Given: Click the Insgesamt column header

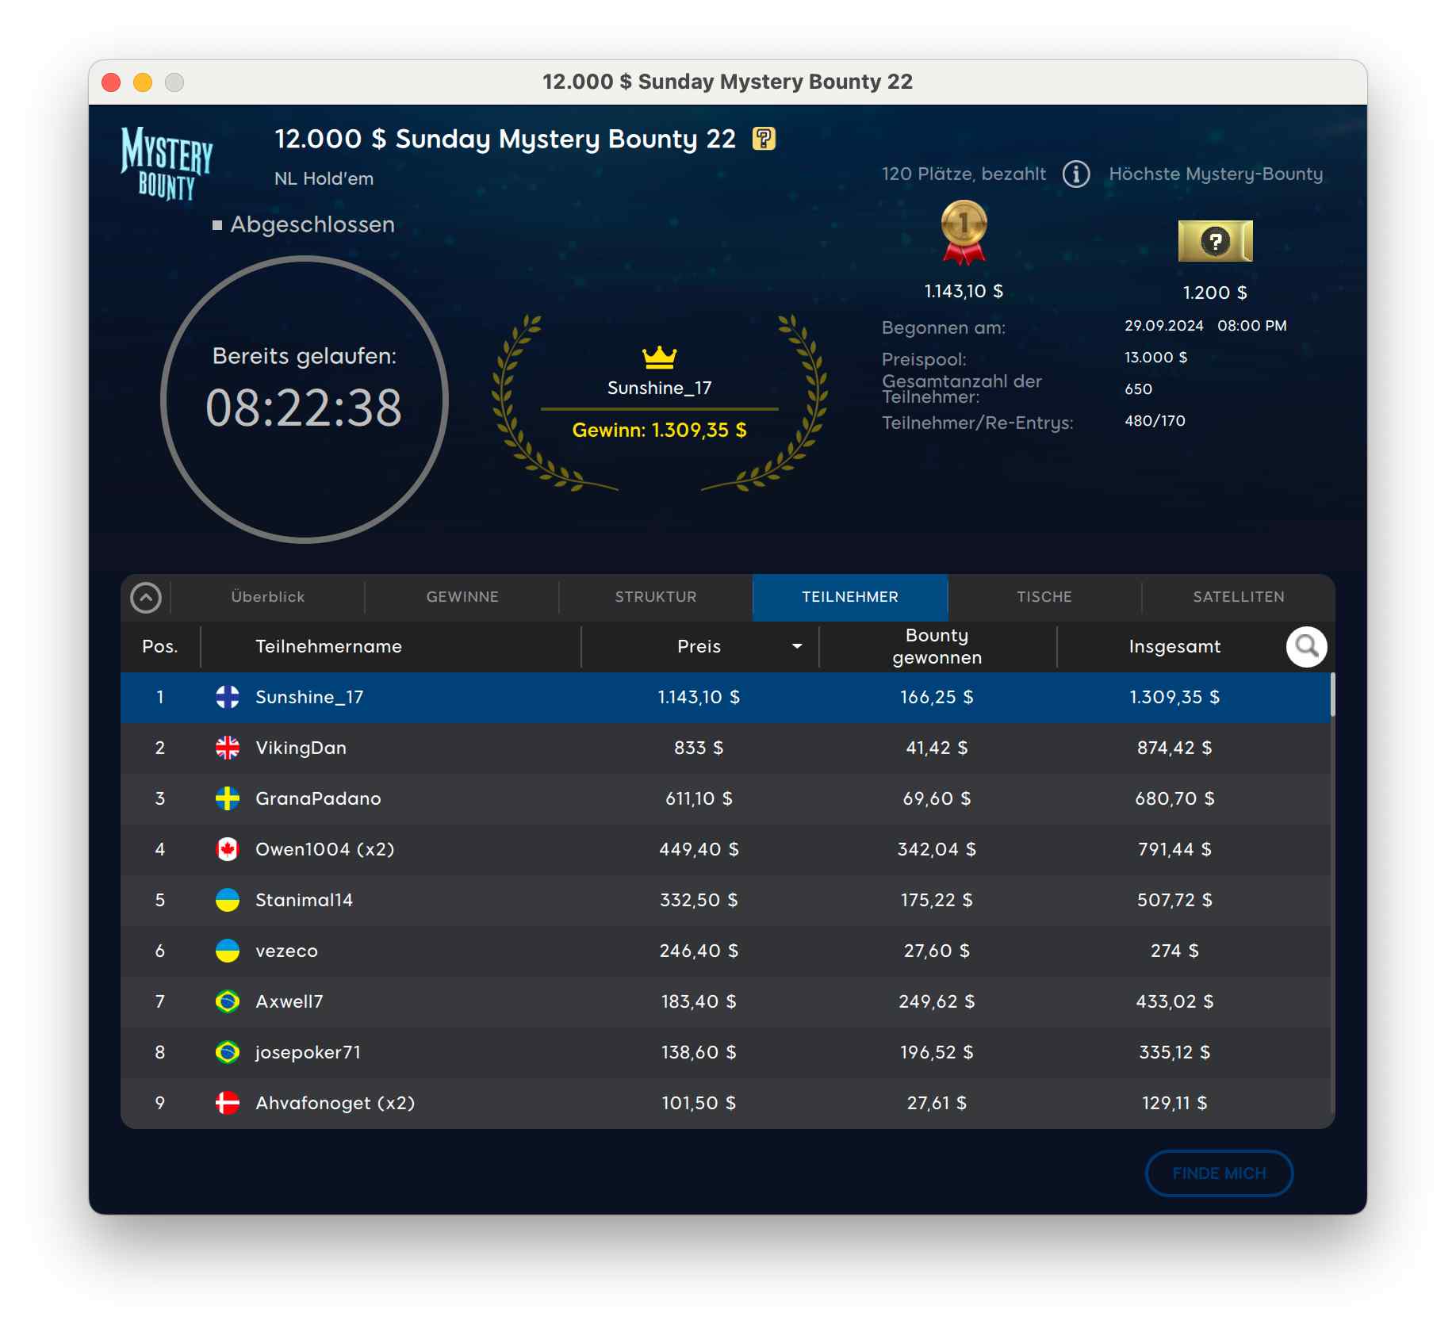Looking at the screenshot, I should [1174, 647].
